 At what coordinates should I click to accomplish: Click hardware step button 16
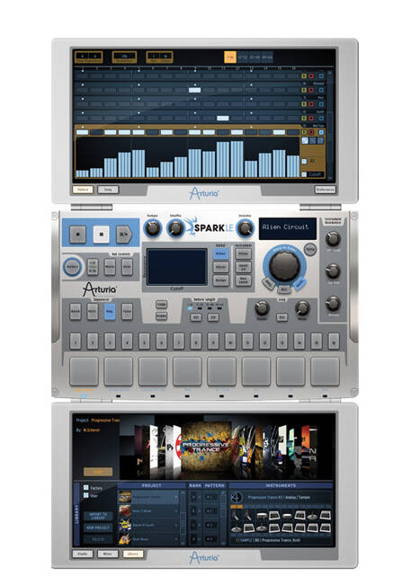click(334, 341)
